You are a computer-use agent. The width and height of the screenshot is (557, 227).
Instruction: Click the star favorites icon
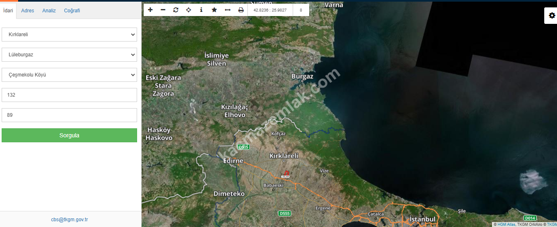click(214, 10)
